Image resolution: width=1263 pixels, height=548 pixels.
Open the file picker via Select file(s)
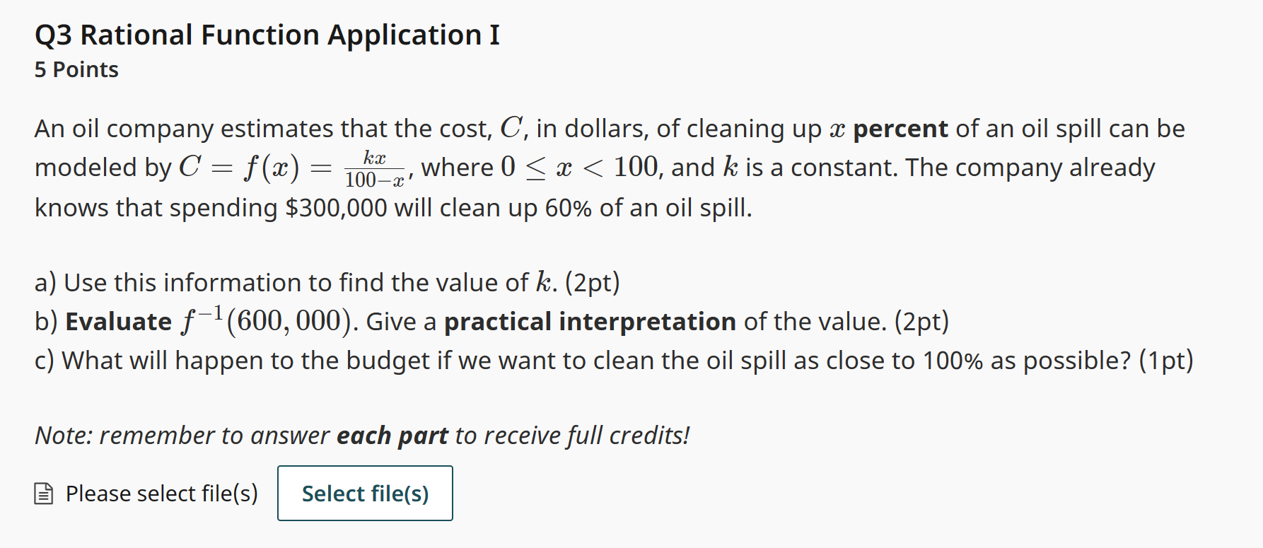pyautogui.click(x=364, y=494)
